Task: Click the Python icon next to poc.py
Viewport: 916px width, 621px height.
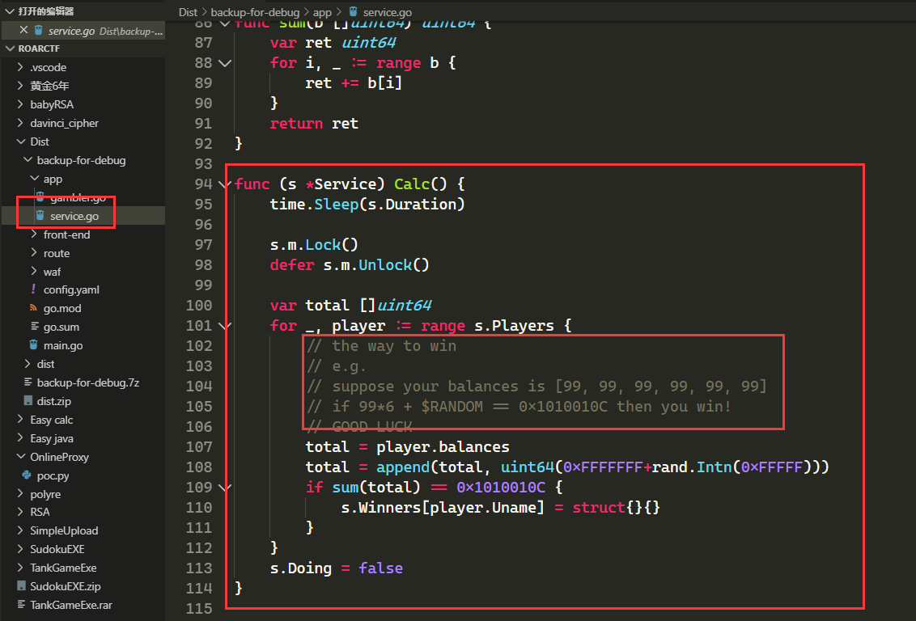Action: pos(27,475)
